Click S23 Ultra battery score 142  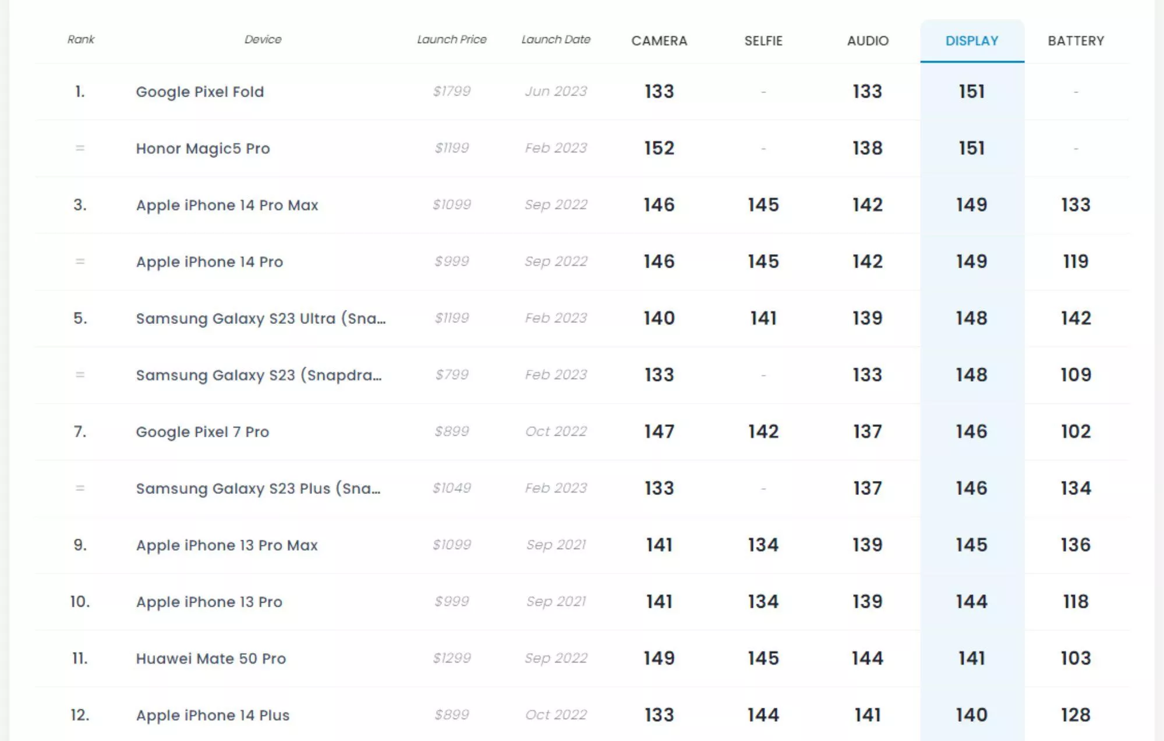tap(1076, 318)
